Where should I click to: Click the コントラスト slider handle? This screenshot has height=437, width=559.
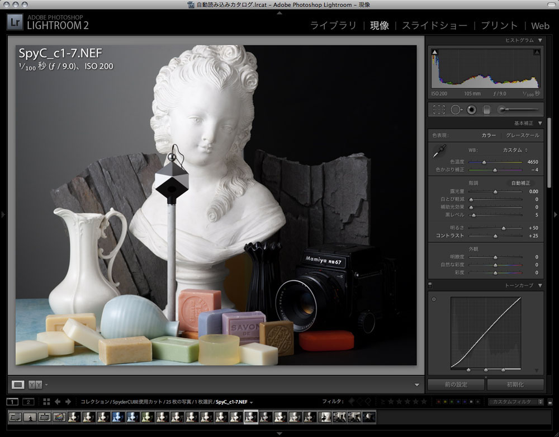[x=495, y=236]
